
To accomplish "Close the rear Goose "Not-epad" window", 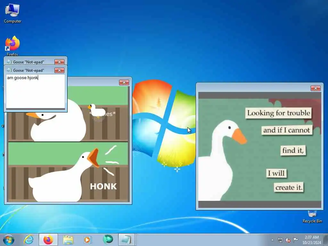I will click(x=59, y=62).
